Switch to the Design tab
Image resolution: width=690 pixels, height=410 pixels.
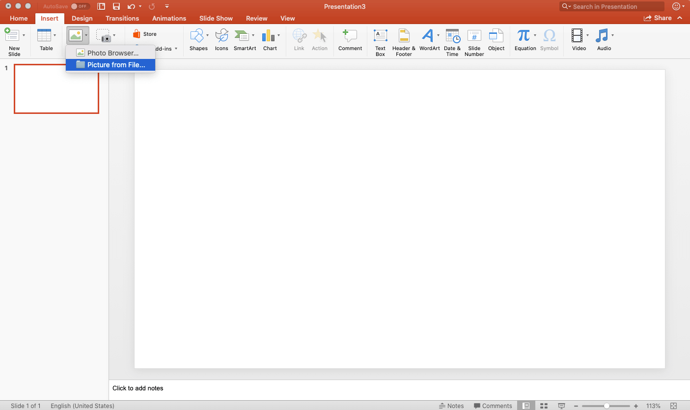tap(82, 18)
